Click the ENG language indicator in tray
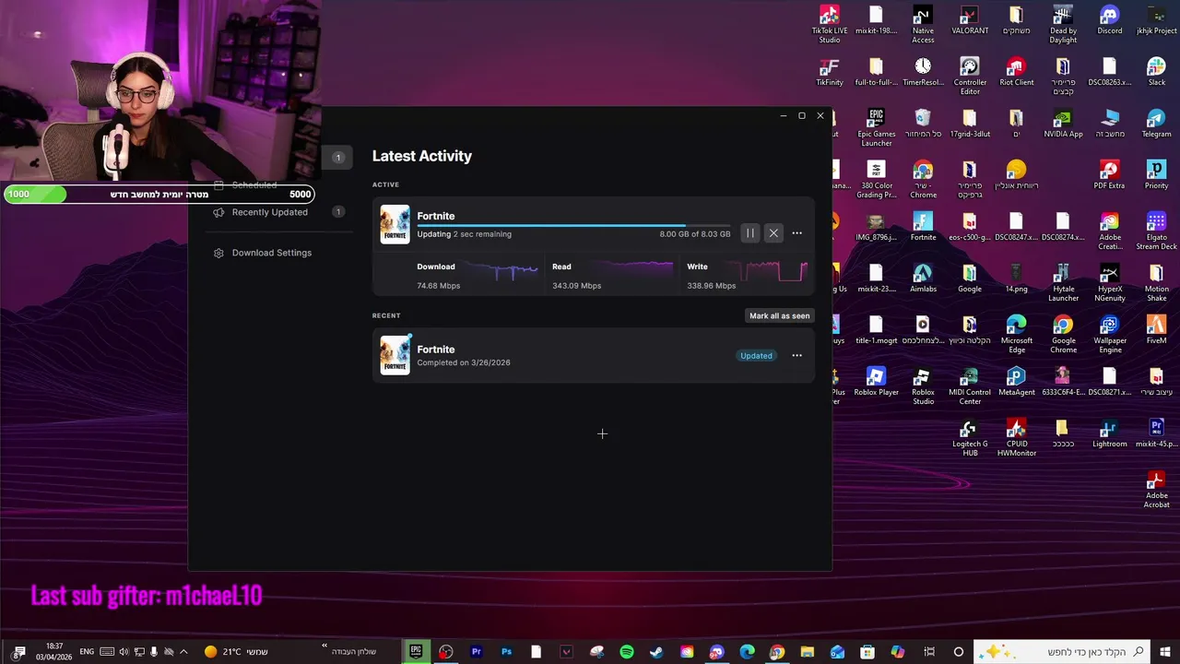 87,652
